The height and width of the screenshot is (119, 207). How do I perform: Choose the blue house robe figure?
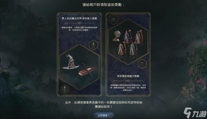128,36
